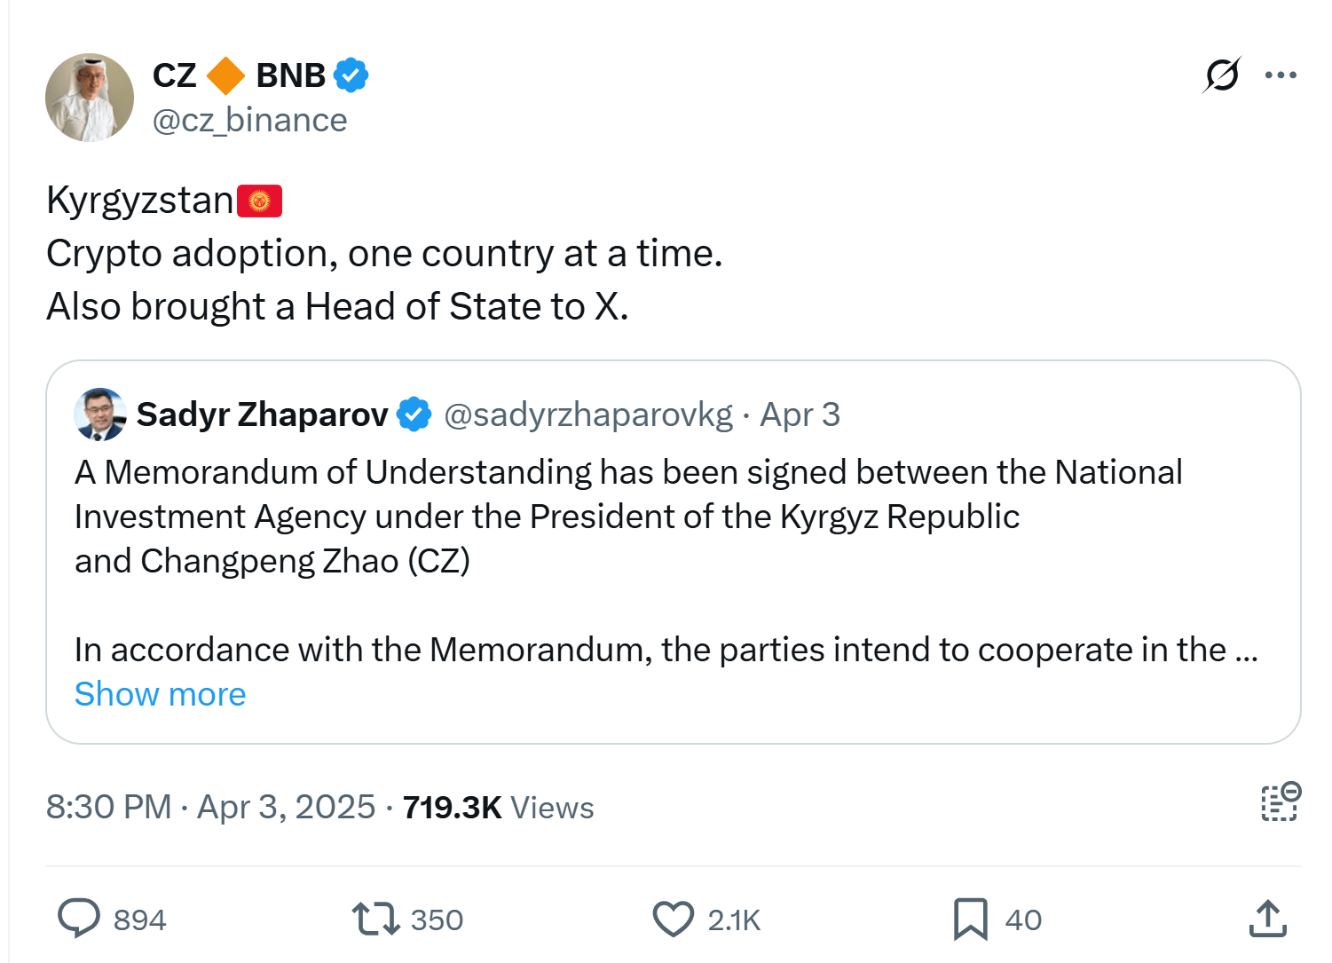This screenshot has width=1332, height=963.
Task: Click the 8:30 PM · Apr 3, 2025 timestamp
Action: (210, 808)
